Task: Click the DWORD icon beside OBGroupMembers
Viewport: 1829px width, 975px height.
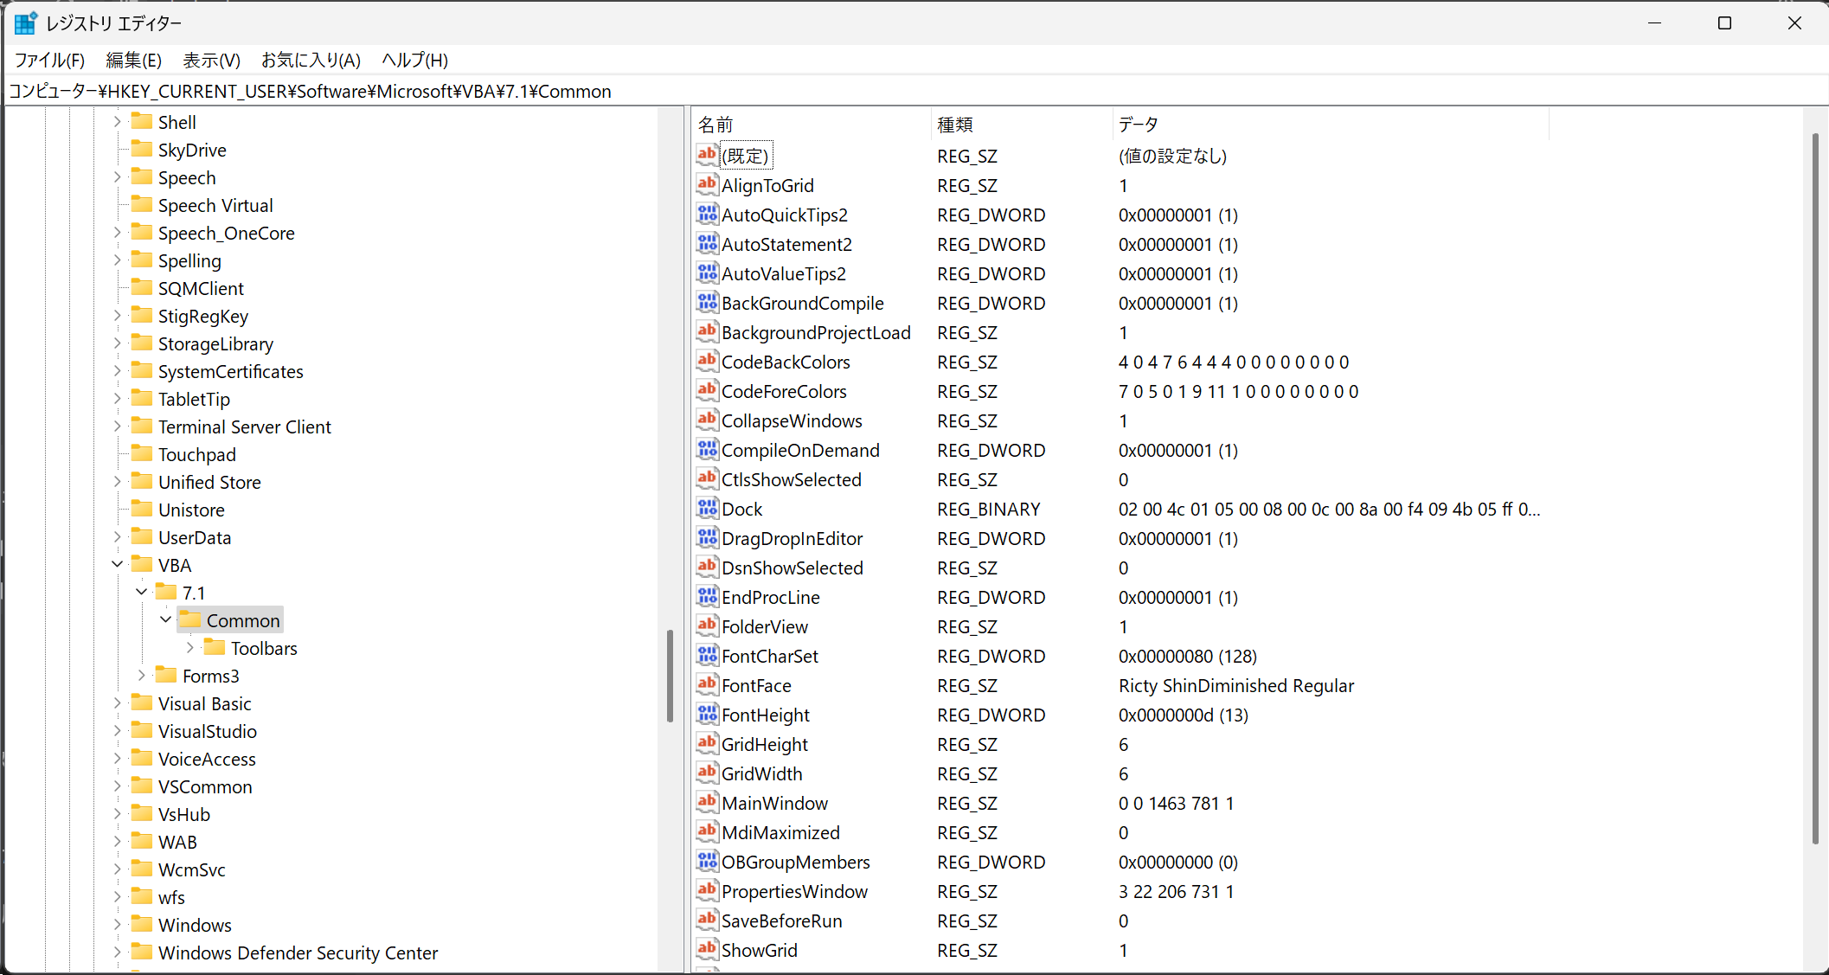Action: [x=707, y=861]
